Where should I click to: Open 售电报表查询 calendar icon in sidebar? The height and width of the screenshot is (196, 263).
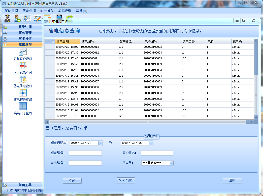pos(23,92)
